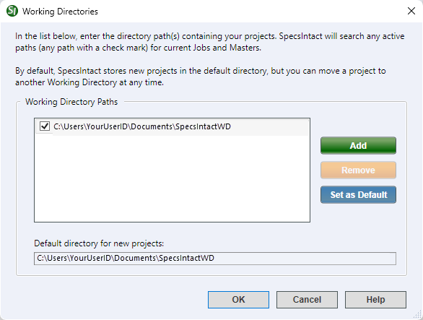
Task: Click empty area inside the paths list
Action: tap(172, 178)
